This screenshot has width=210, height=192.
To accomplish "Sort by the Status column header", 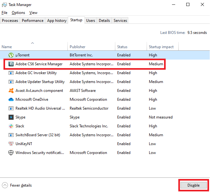I will click(x=131, y=46).
